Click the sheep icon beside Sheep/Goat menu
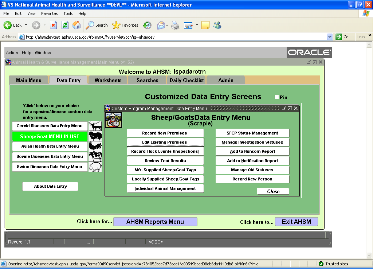The width and height of the screenshot is (373, 269). (x=95, y=136)
